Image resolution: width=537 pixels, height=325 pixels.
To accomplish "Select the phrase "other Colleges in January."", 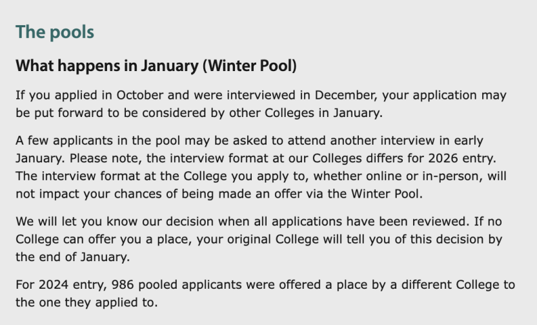I will tap(306, 113).
